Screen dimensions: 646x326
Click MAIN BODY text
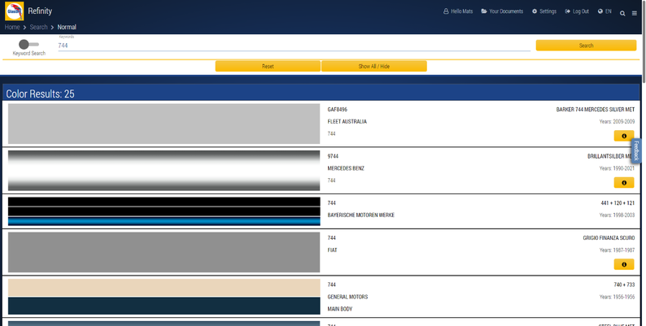point(340,309)
